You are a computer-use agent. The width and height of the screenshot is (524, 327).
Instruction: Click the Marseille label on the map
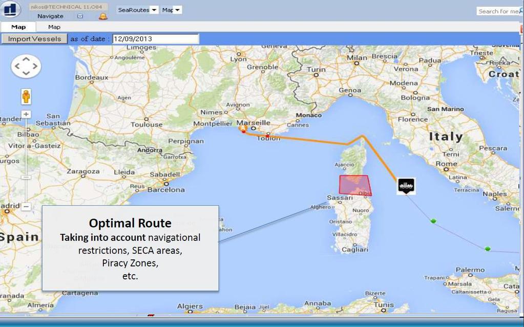254,122
